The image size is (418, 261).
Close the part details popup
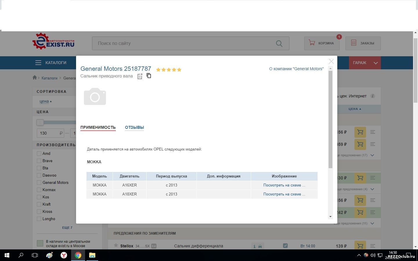tap(331, 61)
